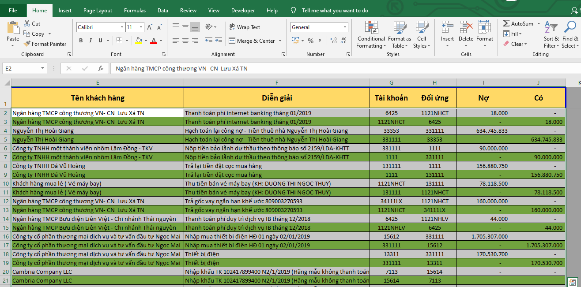Apply the yellow fill color
This screenshot has height=287, width=581.
click(139, 41)
